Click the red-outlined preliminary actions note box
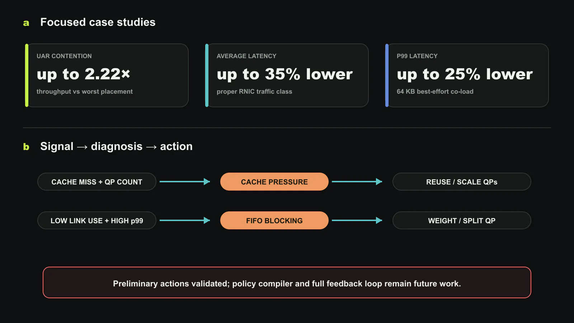Screen dimensions: 574x323 287,282
